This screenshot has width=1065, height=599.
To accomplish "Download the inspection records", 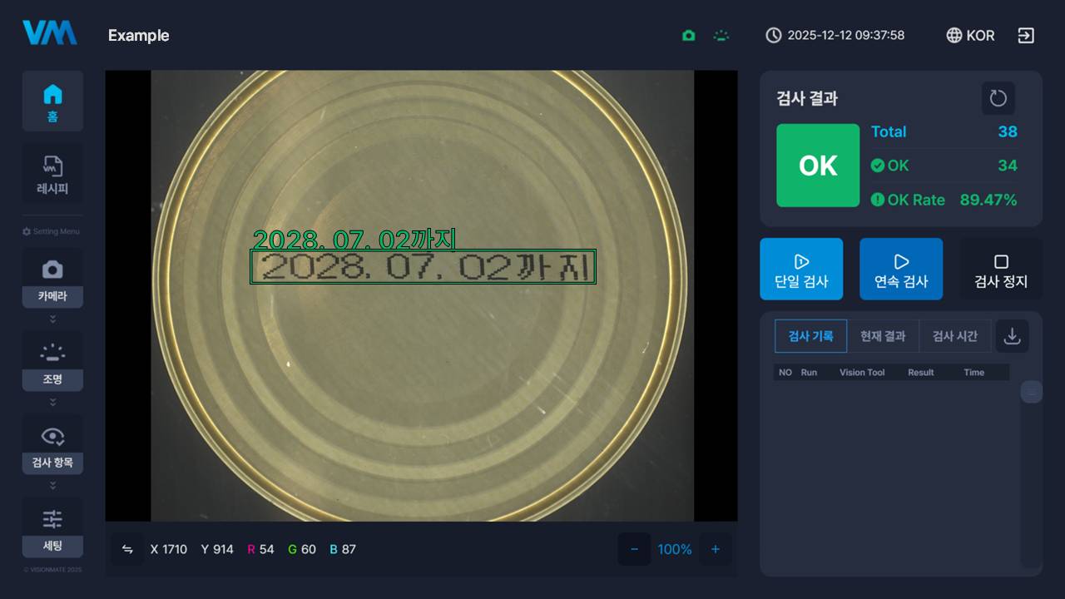I will tap(1012, 336).
